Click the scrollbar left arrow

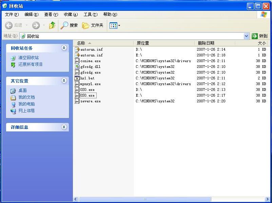tap(75, 199)
